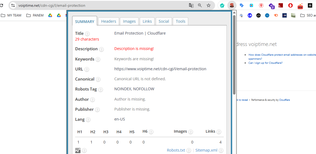Switch to the Tools tab
The height and width of the screenshot is (154, 316).
click(181, 21)
